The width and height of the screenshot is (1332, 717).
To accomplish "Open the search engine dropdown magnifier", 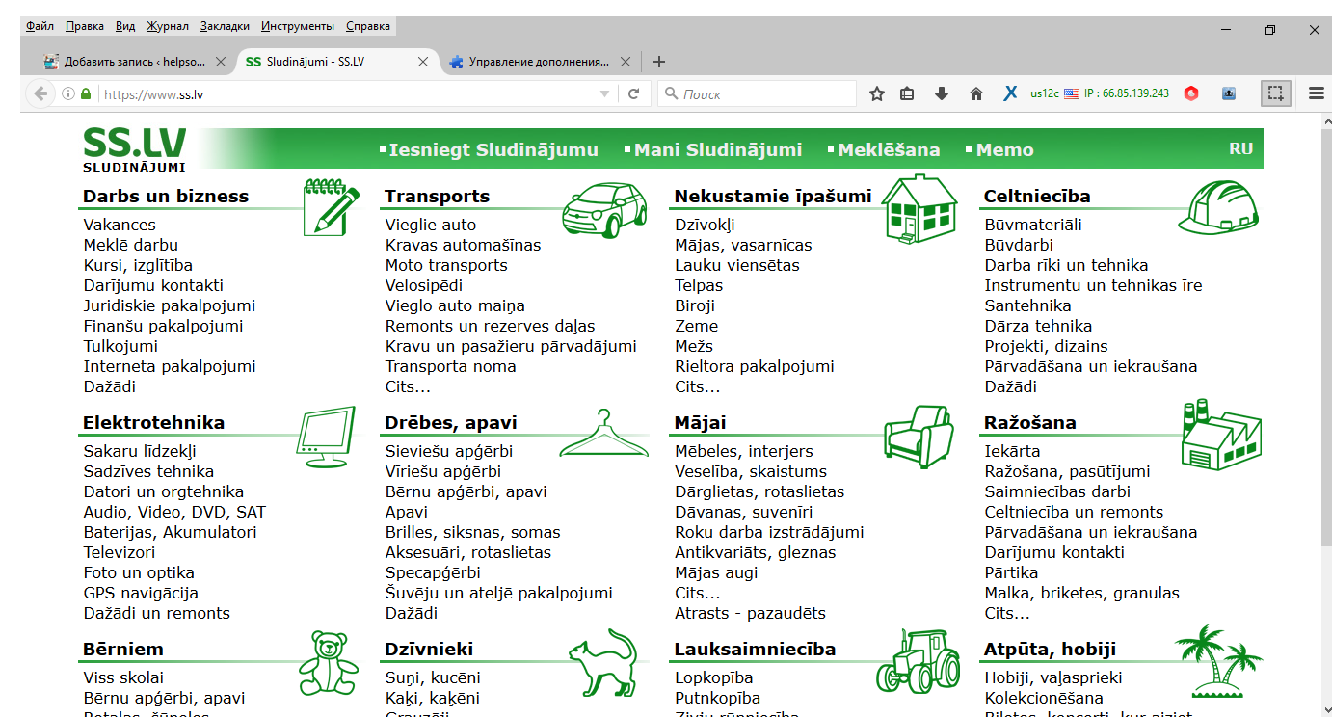I will [x=671, y=94].
